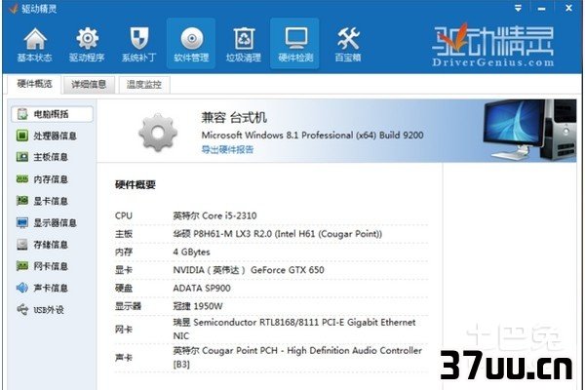Close the 驱动精灵 window
This screenshot has width=585, height=390.
pos(568,8)
